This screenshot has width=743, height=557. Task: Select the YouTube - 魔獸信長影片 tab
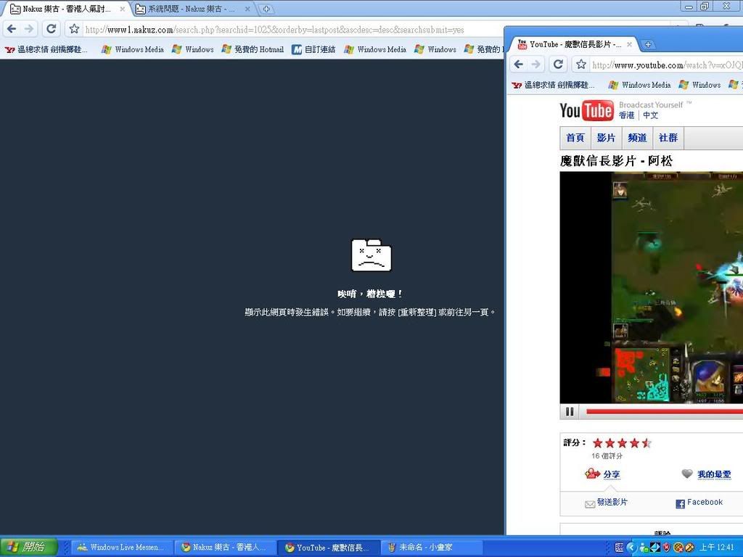coord(575,44)
